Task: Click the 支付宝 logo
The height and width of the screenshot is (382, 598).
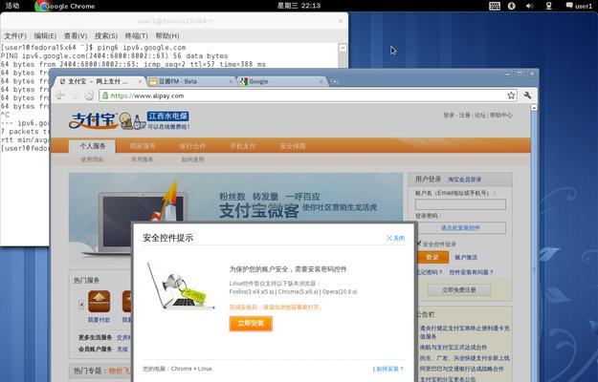Action: coord(94,120)
